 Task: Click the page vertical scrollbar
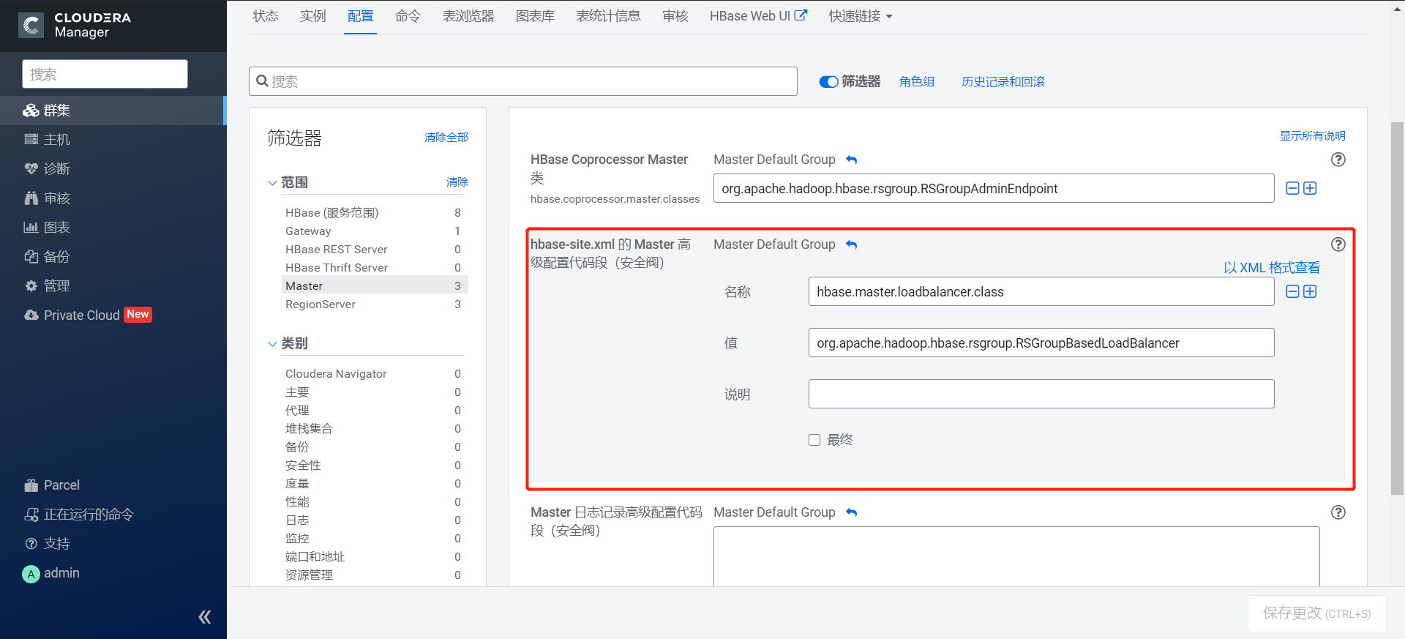pos(1397,307)
